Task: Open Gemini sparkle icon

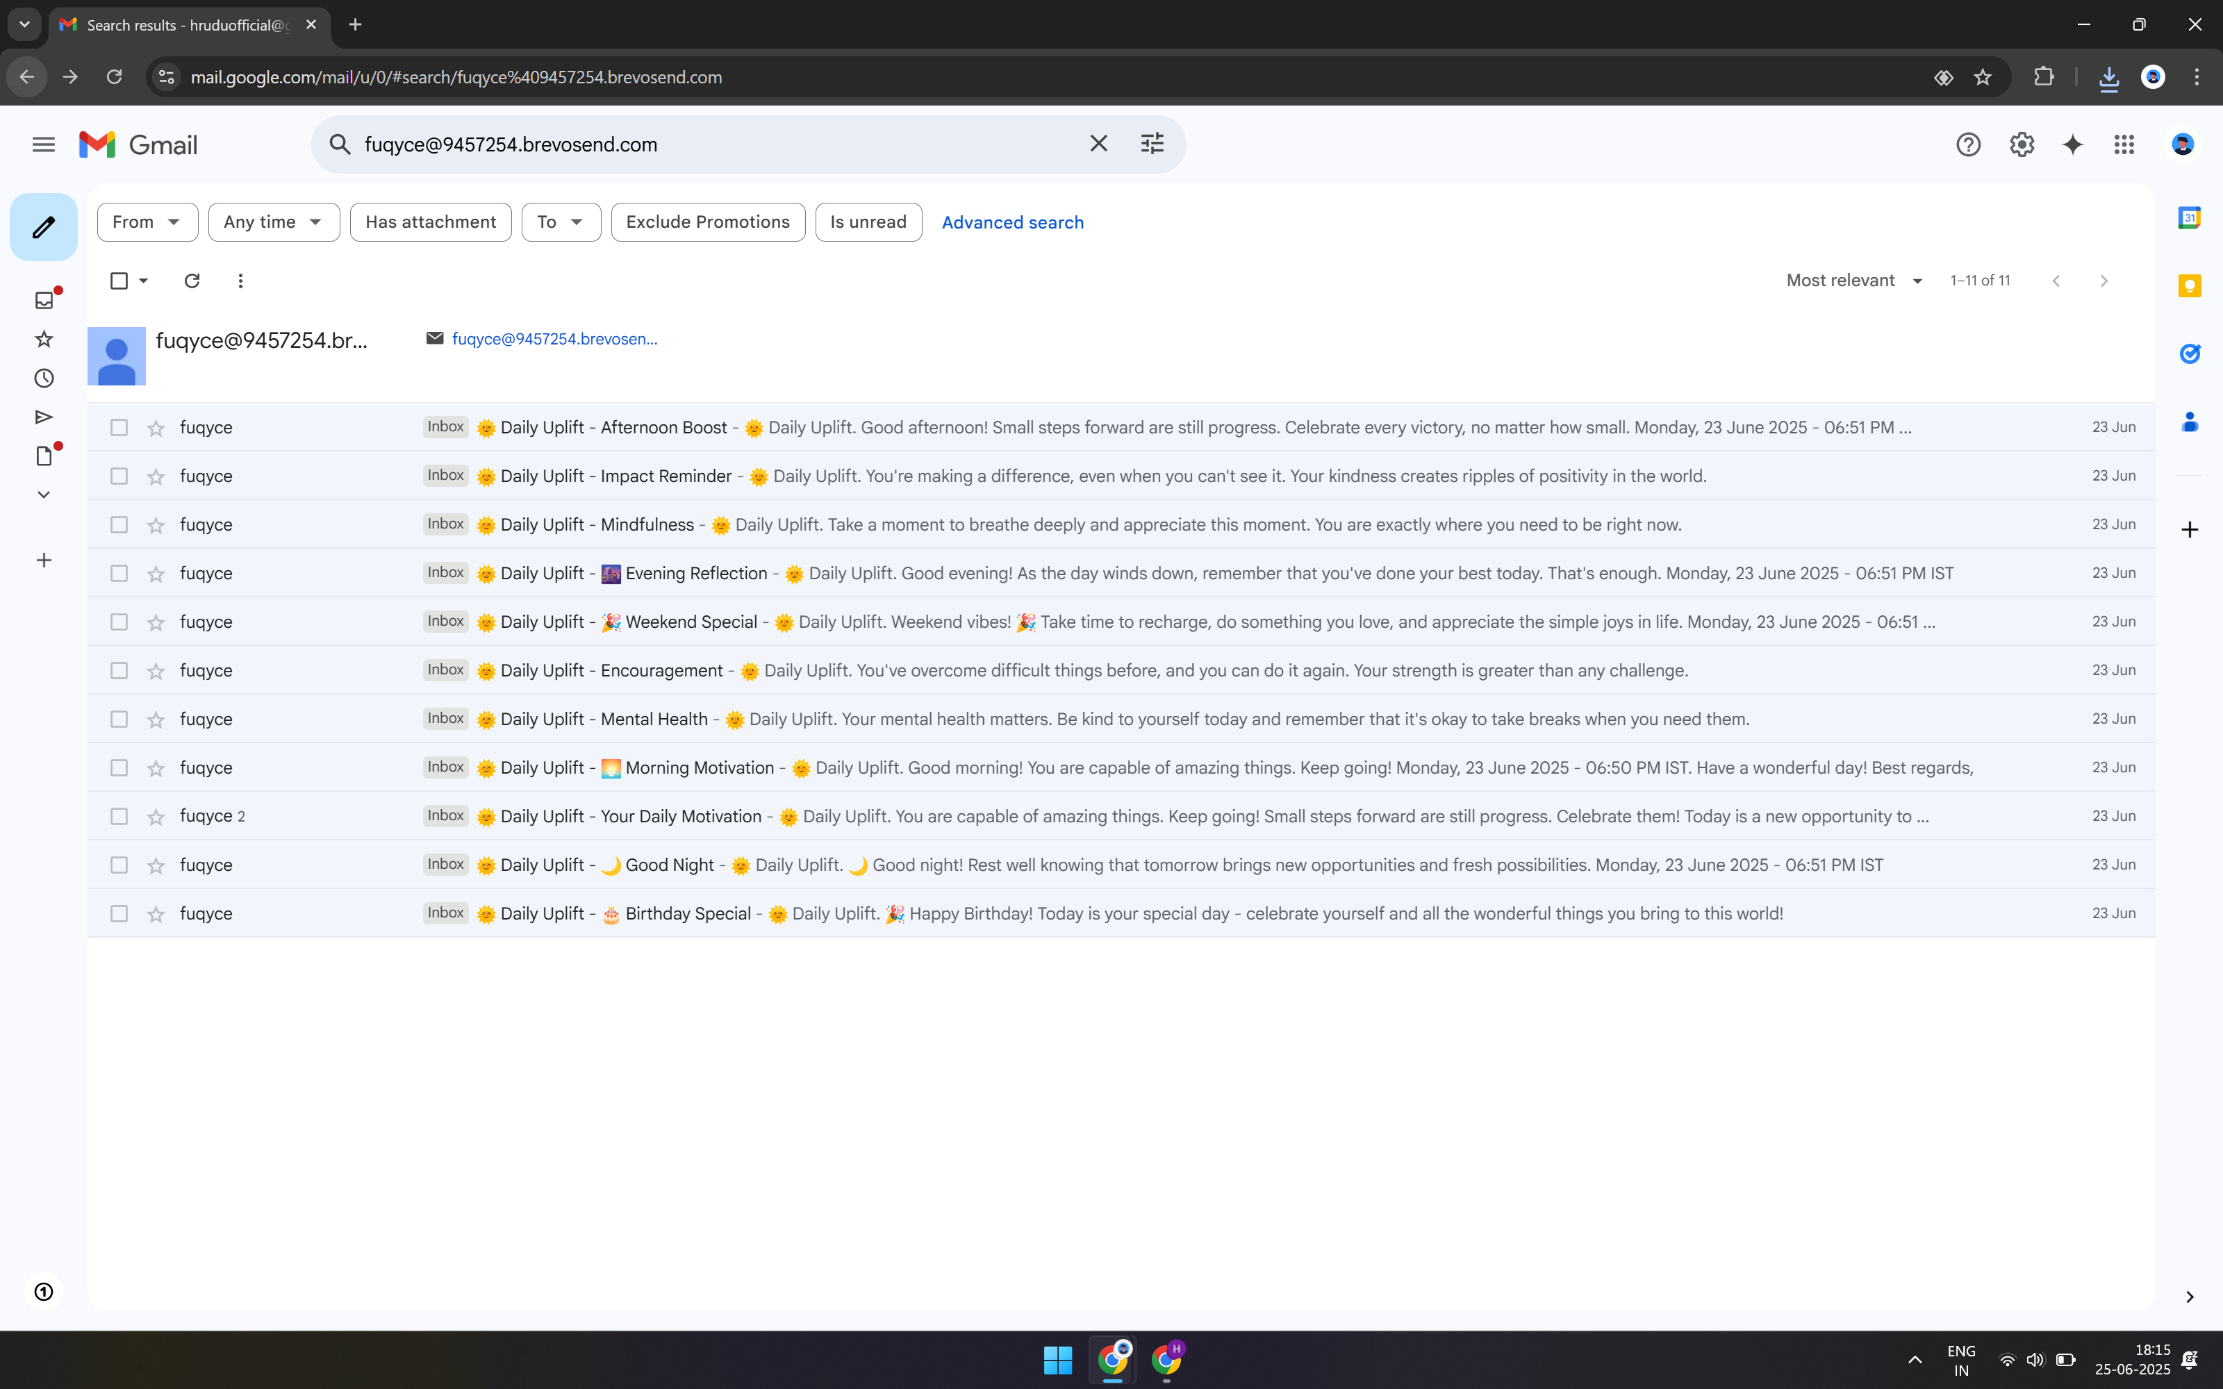Action: (2072, 144)
